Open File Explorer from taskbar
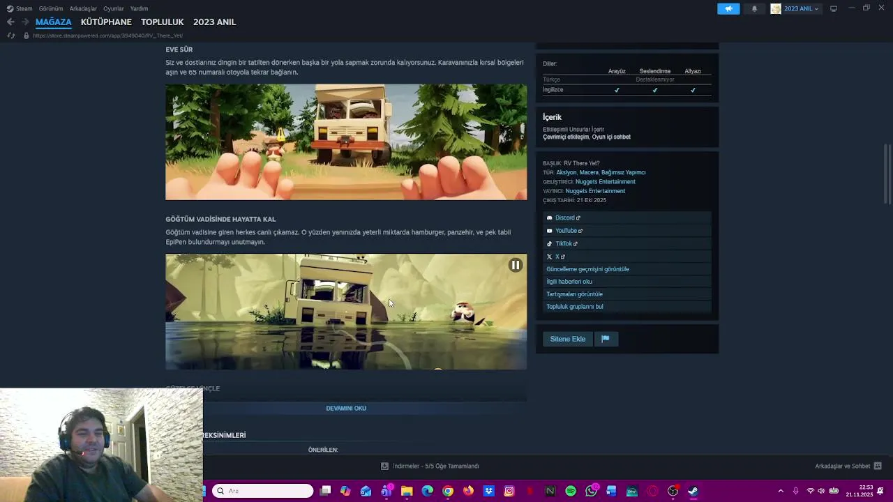The image size is (893, 502). [x=407, y=491]
